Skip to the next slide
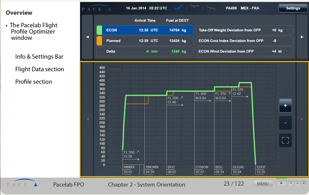Image resolution: width=309 pixels, height=195 pixels. coord(297,183)
